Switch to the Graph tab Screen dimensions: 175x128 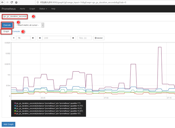pos(6,32)
